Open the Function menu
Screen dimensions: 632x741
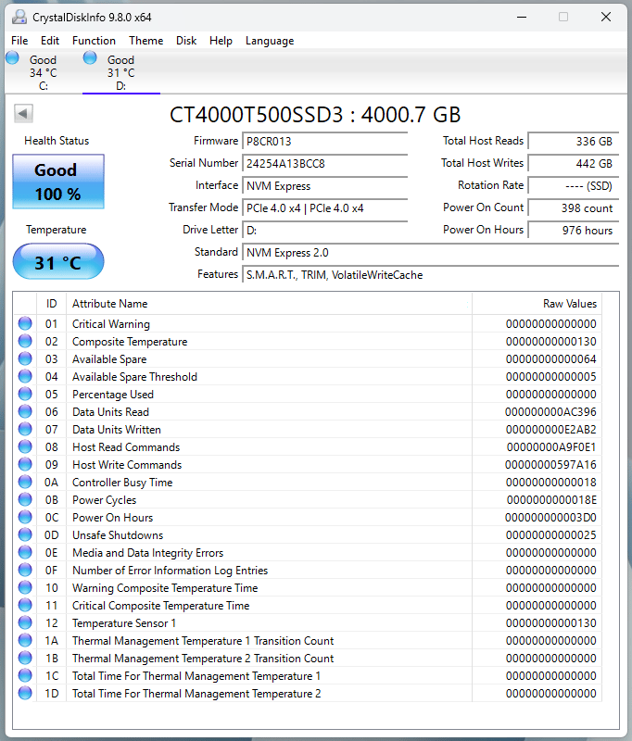pyautogui.click(x=94, y=41)
